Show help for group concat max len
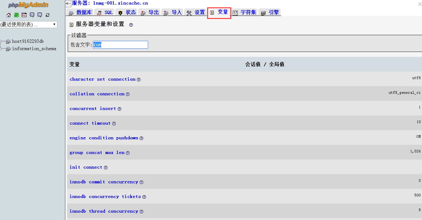The width and height of the screenshot is (422, 220). point(128,153)
